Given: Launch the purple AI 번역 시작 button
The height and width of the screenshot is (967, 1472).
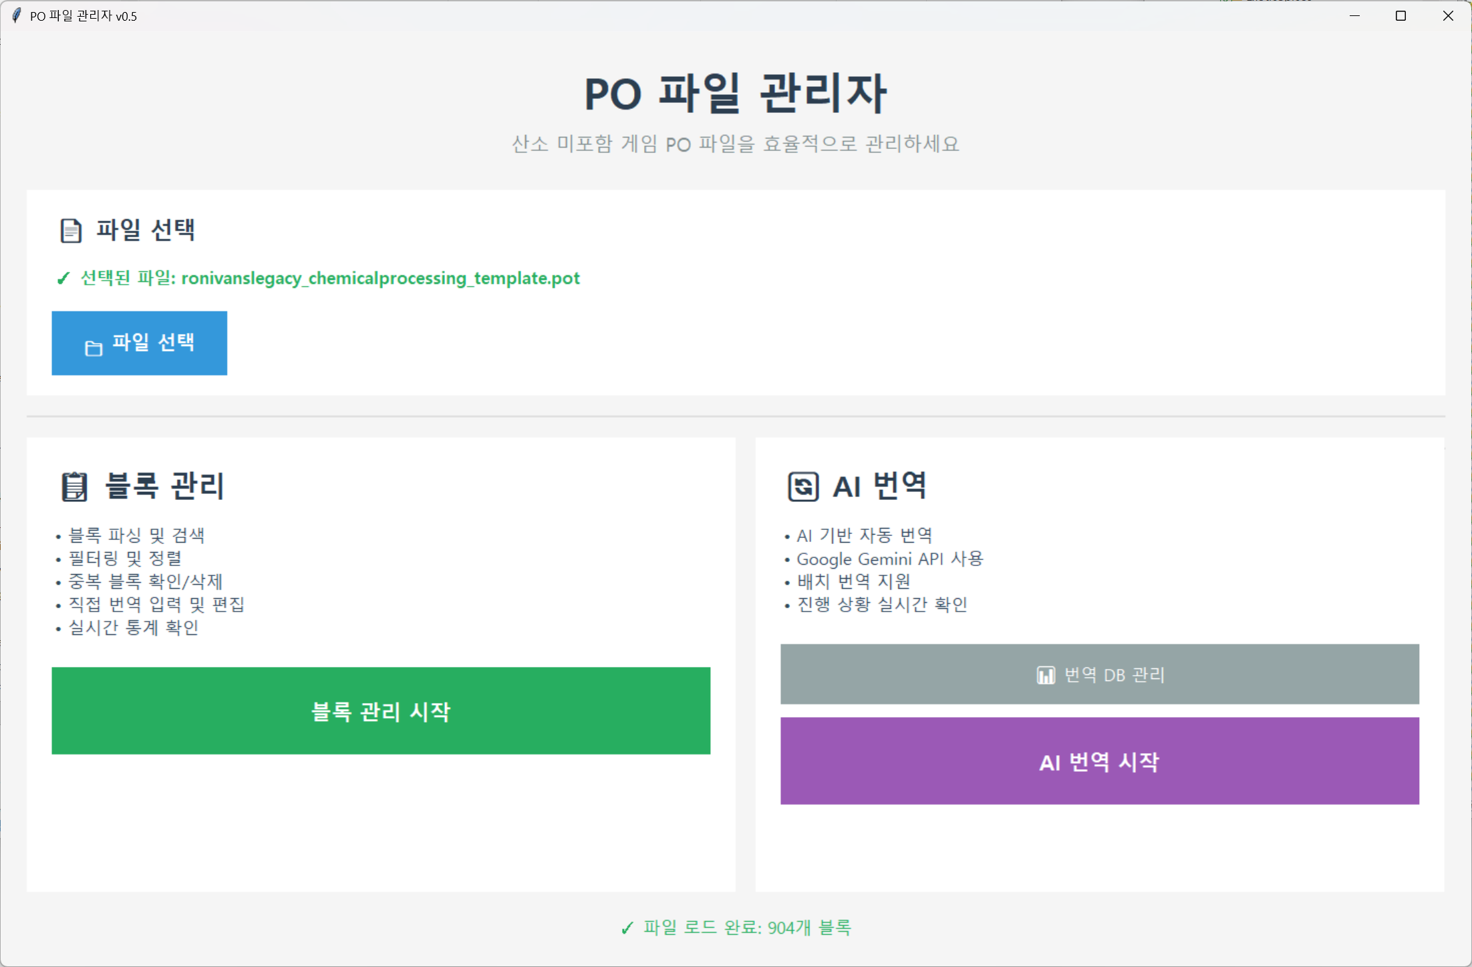Looking at the screenshot, I should click(x=1099, y=761).
